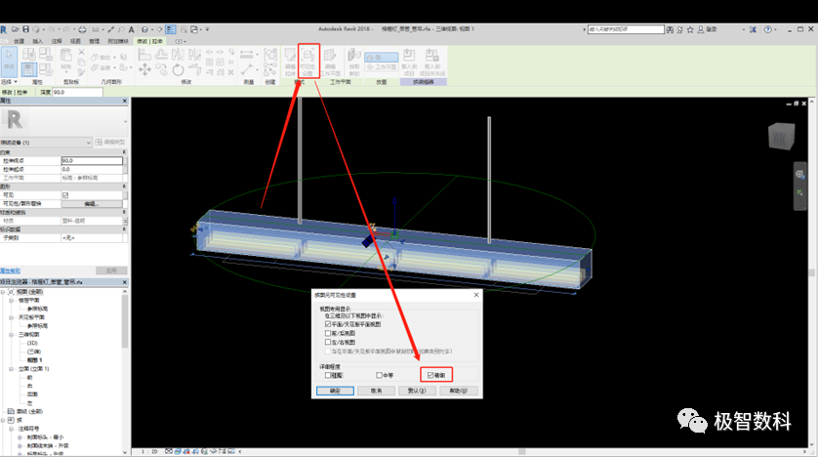Click the 可见性设置 visibility settings icon
This screenshot has height=457, width=818.
coord(307,61)
